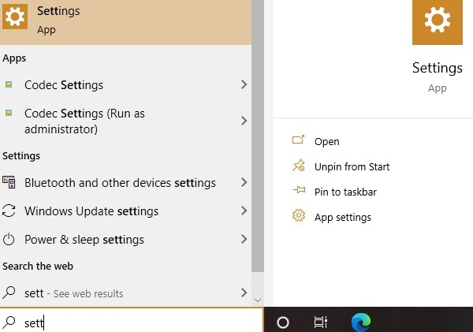473x332 pixels.
Task: Expand Windows Update settings arrow
Action: click(x=244, y=211)
